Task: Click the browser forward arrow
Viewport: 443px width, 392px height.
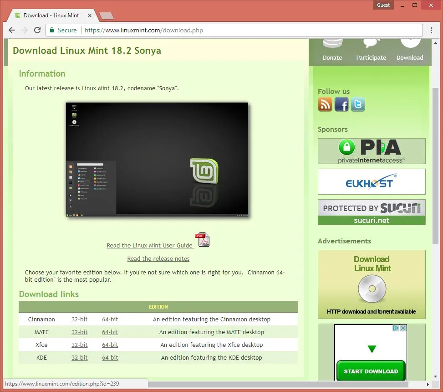Action: 25,30
